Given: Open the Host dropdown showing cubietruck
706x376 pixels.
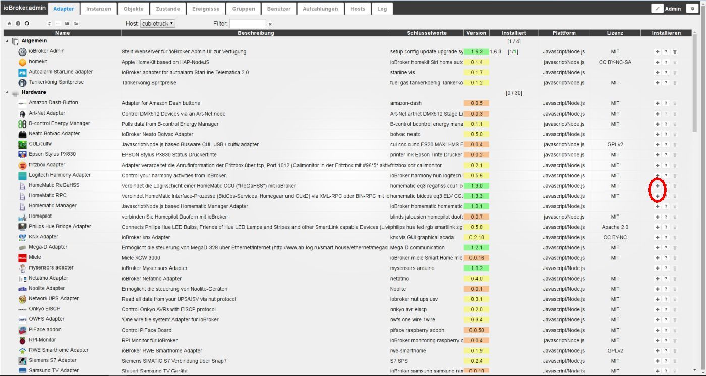Looking at the screenshot, I should point(158,24).
